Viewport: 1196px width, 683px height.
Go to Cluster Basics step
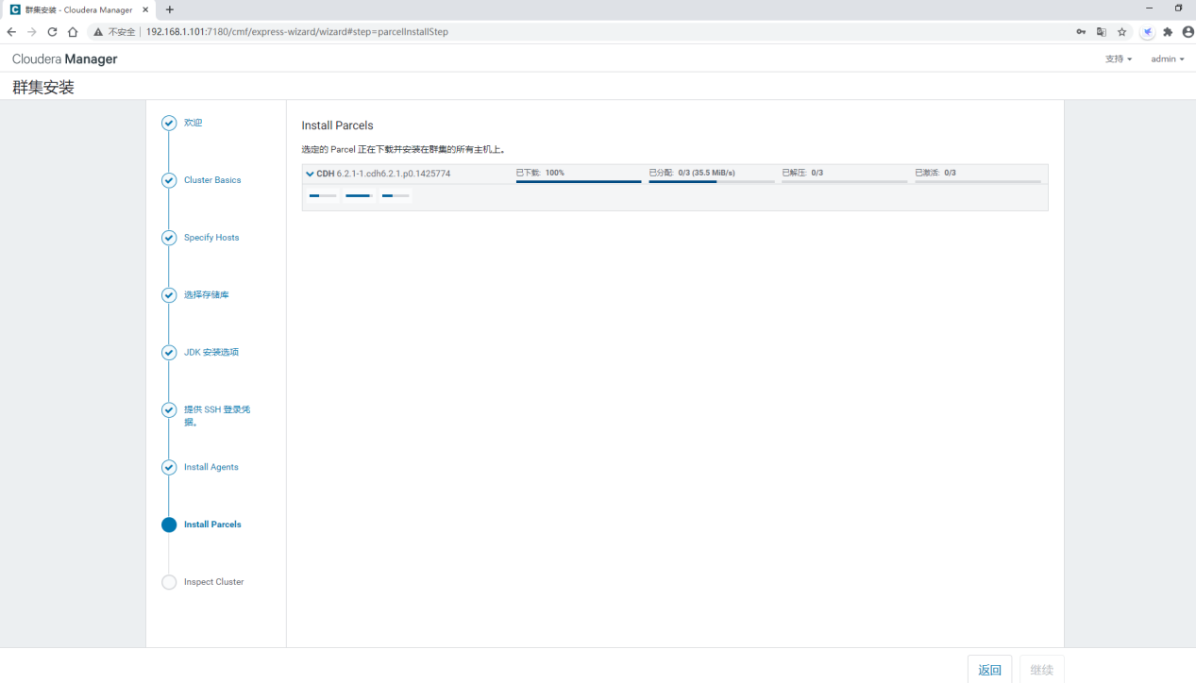tap(212, 180)
